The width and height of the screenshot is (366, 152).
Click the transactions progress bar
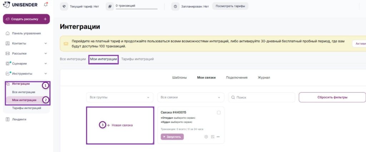pos(137,9)
